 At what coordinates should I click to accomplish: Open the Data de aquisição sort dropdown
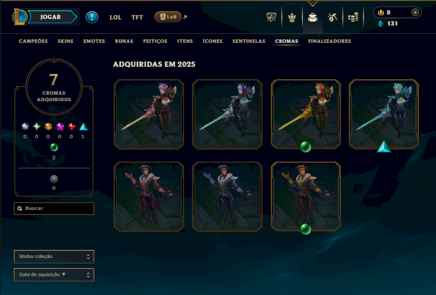click(x=54, y=274)
